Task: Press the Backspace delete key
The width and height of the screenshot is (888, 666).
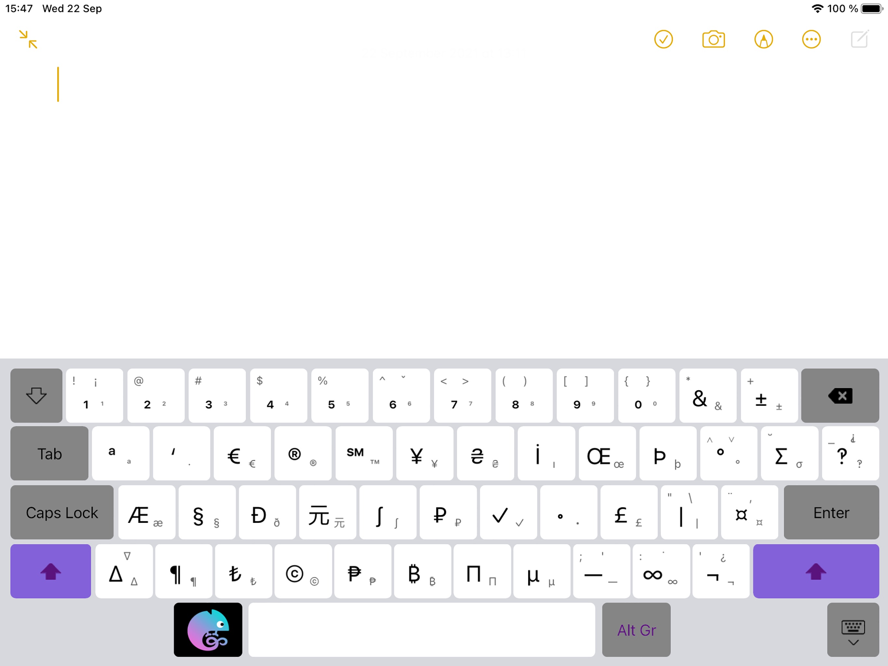Action: tap(840, 394)
